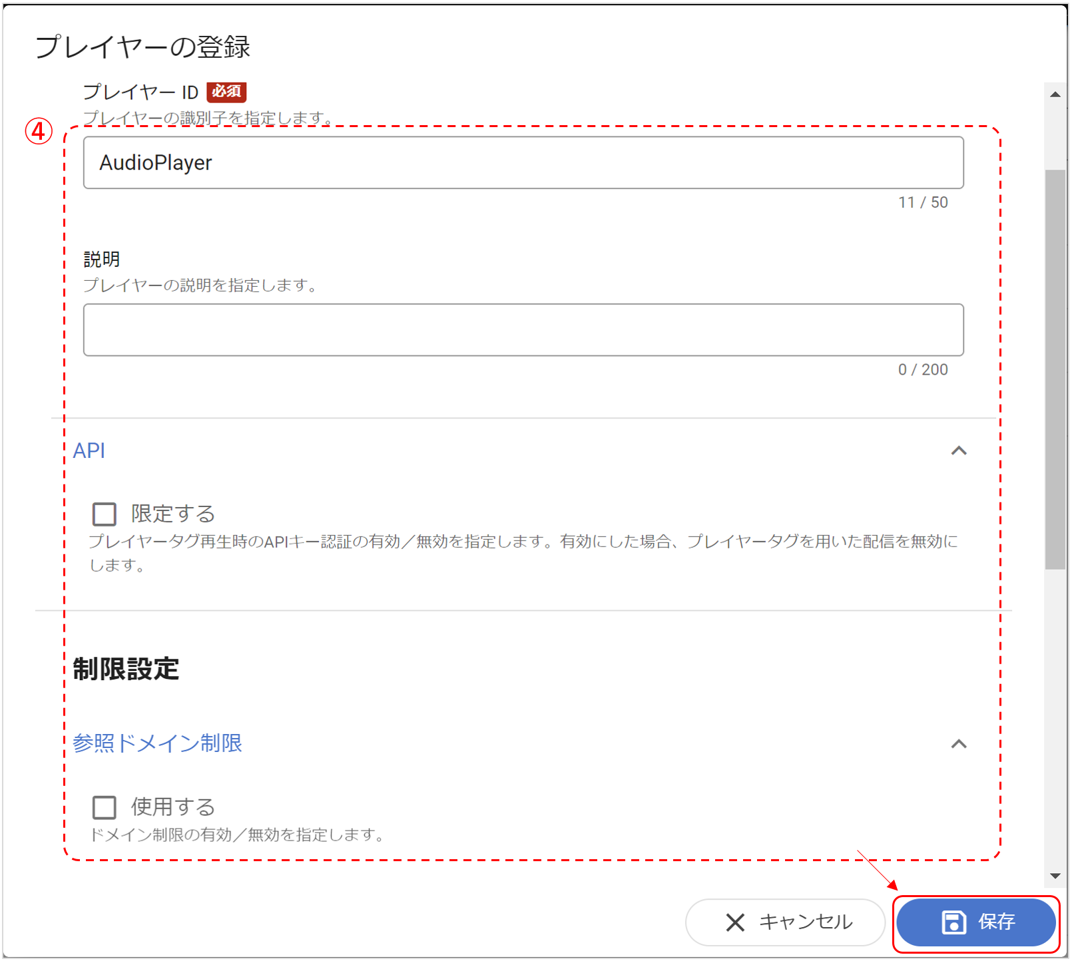
Task: Focus the プレイヤー ID field containing AudioPlayer
Action: click(x=523, y=163)
